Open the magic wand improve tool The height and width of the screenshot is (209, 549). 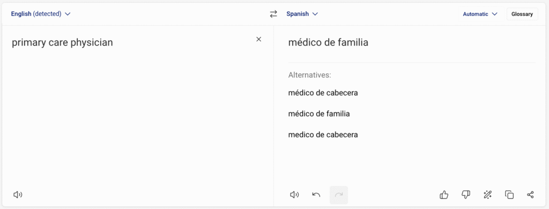[x=487, y=195]
